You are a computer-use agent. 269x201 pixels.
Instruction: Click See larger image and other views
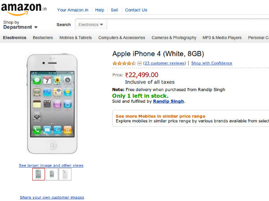coord(51,165)
